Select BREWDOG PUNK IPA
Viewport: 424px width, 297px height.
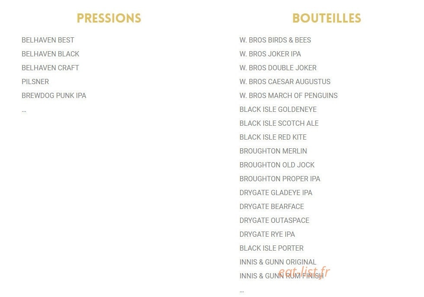[x=54, y=95]
